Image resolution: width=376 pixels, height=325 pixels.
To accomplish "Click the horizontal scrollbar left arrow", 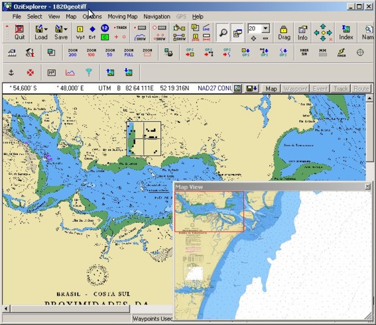I will click(6, 308).
